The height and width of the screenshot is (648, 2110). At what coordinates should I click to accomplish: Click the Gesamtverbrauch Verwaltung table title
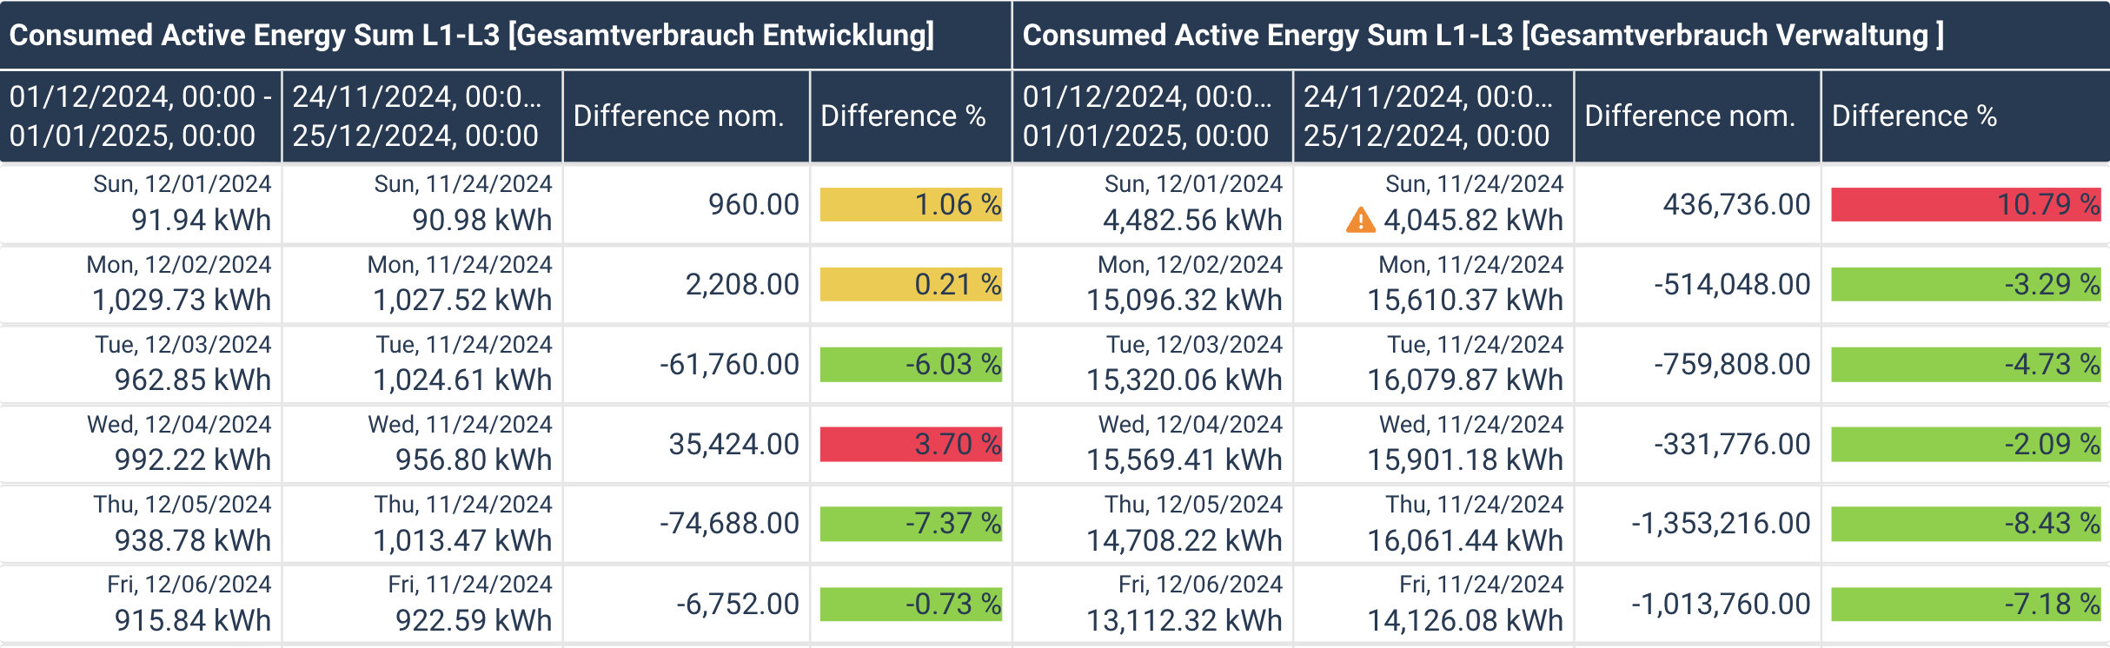coord(1483,35)
